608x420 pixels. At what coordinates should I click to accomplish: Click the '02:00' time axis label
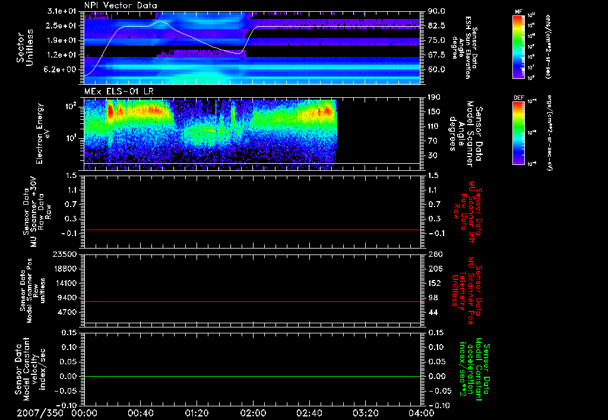tap(253, 413)
